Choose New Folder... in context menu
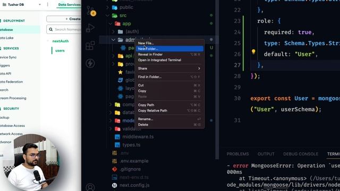 tap(169, 49)
